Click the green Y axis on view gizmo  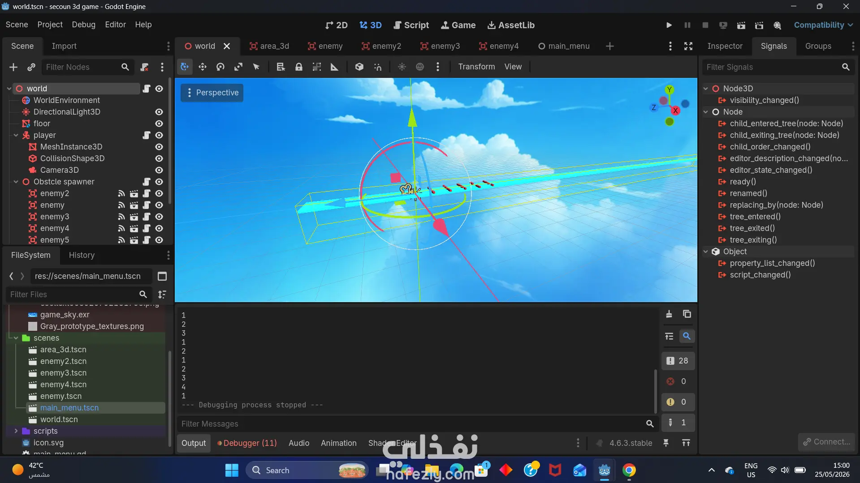click(669, 90)
